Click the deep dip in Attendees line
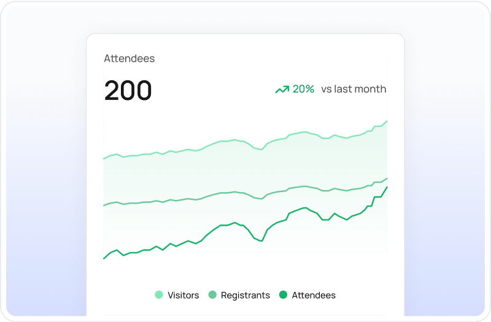The width and height of the screenshot is (491, 322). 261,240
